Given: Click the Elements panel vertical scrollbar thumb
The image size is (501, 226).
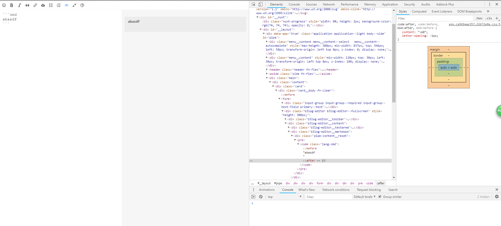Looking at the screenshot, I should [x=394, y=63].
